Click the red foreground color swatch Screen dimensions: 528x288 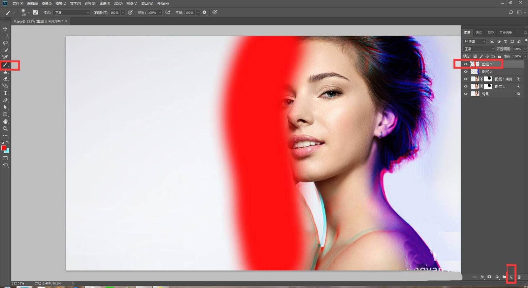pos(4,148)
